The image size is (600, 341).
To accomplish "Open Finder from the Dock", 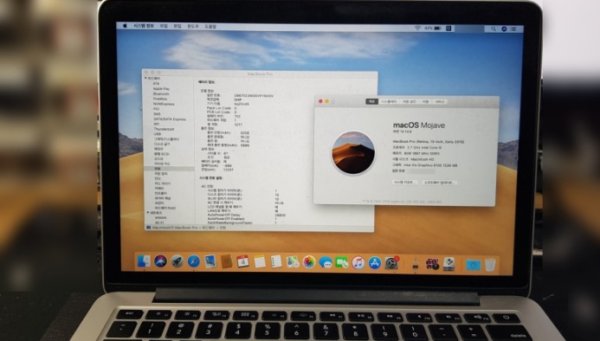I will click(x=144, y=261).
